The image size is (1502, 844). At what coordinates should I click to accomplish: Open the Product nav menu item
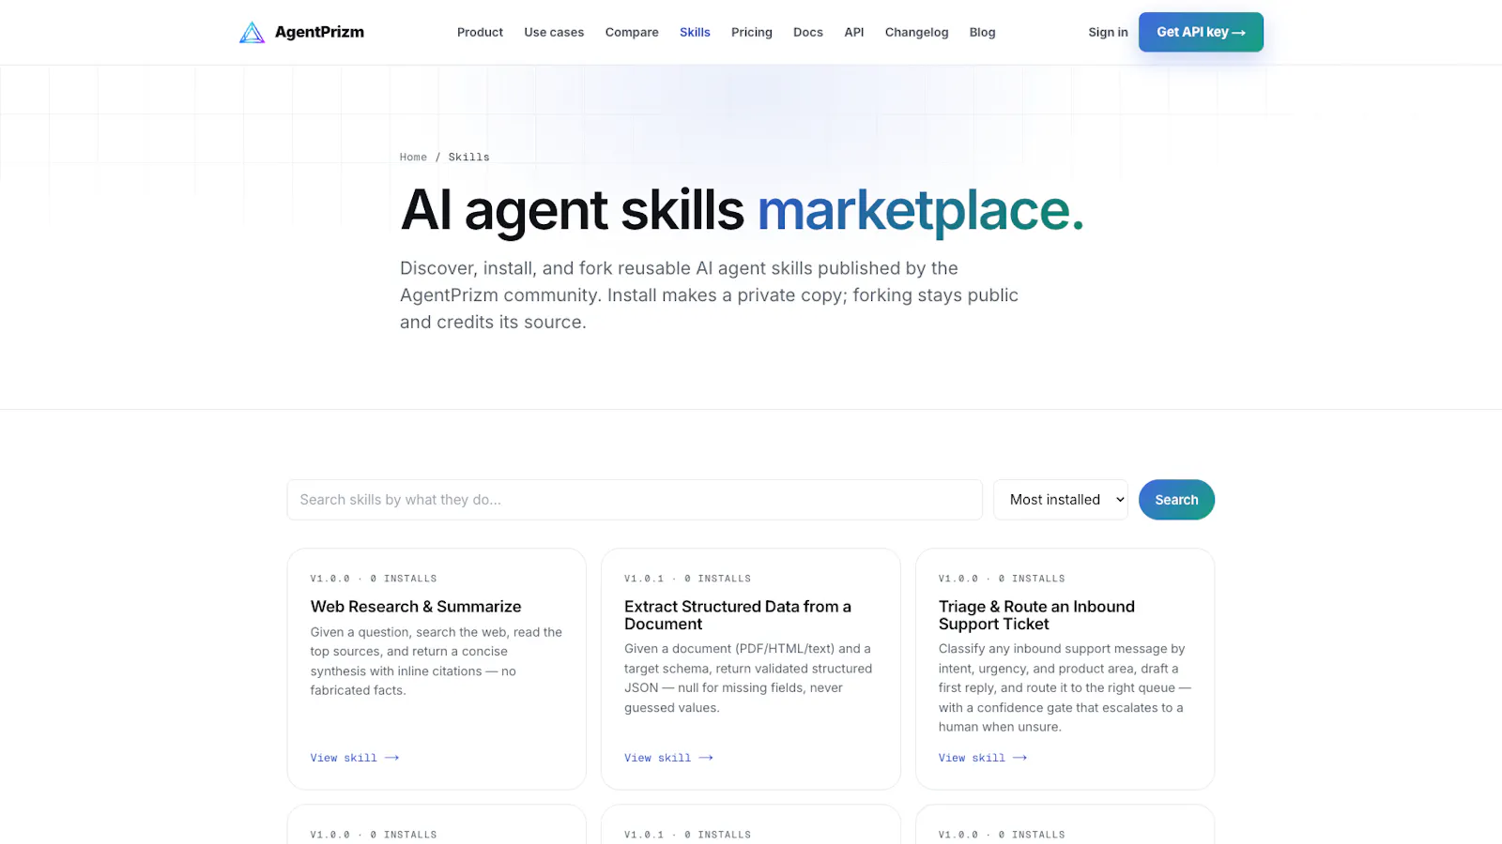[x=480, y=32]
